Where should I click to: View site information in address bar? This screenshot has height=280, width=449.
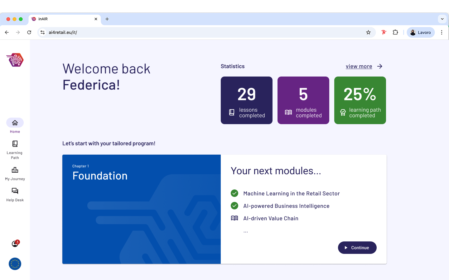pos(43,32)
